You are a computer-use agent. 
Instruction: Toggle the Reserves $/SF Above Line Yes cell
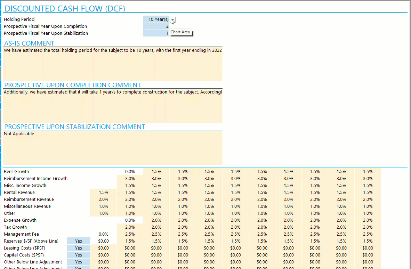78,241
